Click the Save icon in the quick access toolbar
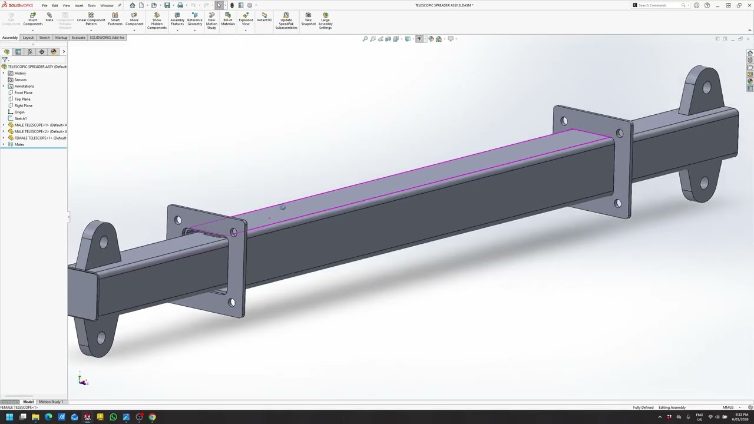Screen dimensions: 754x424 pyautogui.click(x=167, y=5)
